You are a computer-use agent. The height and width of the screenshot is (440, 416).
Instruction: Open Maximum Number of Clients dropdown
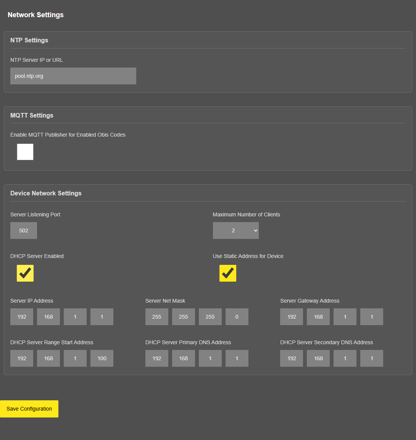(236, 230)
